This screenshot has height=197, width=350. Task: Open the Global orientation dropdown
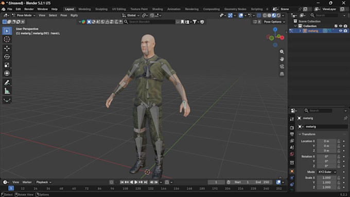131,15
